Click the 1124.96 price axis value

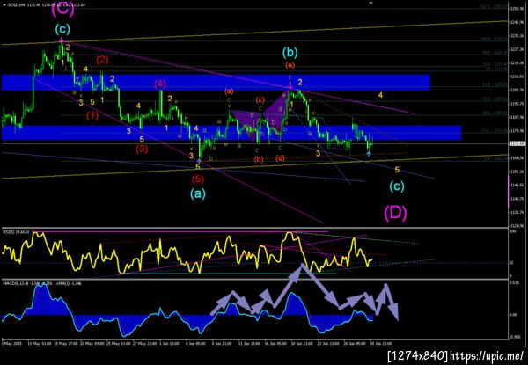coord(516,226)
